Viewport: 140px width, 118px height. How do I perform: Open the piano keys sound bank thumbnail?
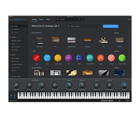tap(39, 73)
